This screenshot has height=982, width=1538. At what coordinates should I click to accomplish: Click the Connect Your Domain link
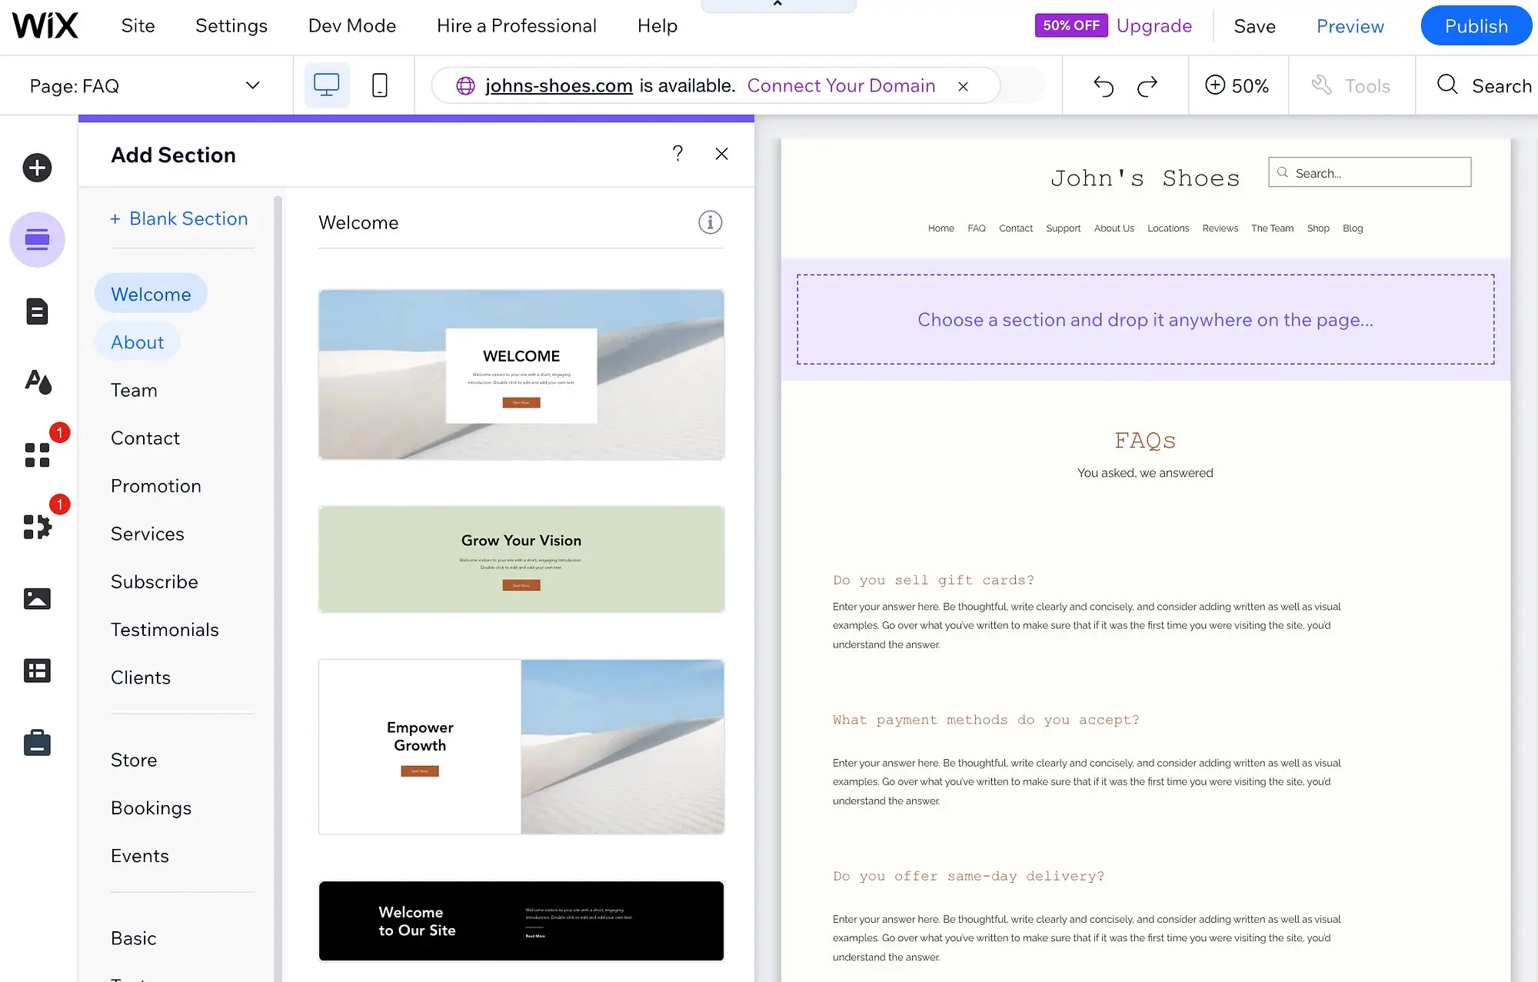(842, 84)
